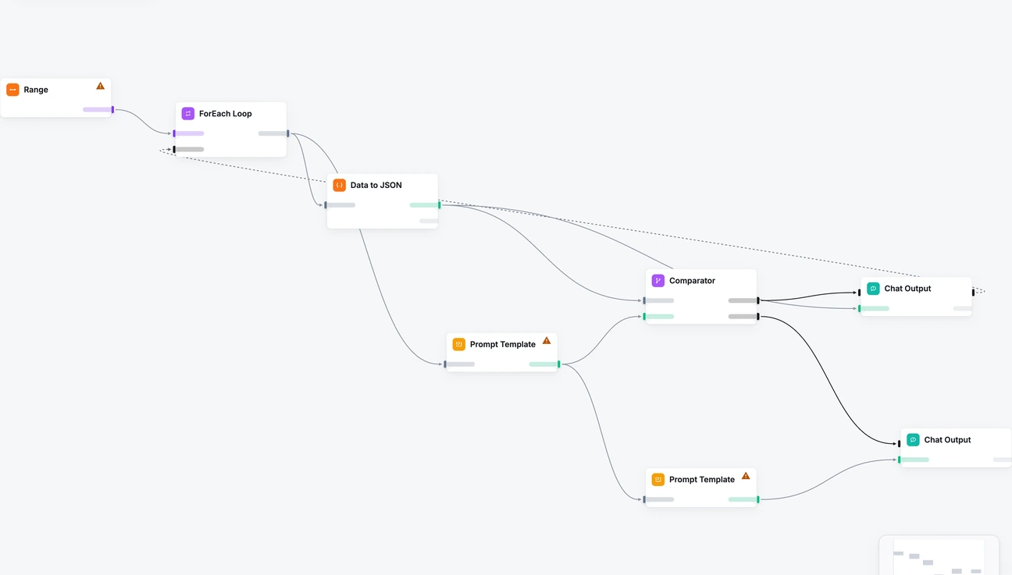Click warning on Prompt Template fed by another Prompt Template
The image size is (1012, 575).
pyautogui.click(x=746, y=476)
